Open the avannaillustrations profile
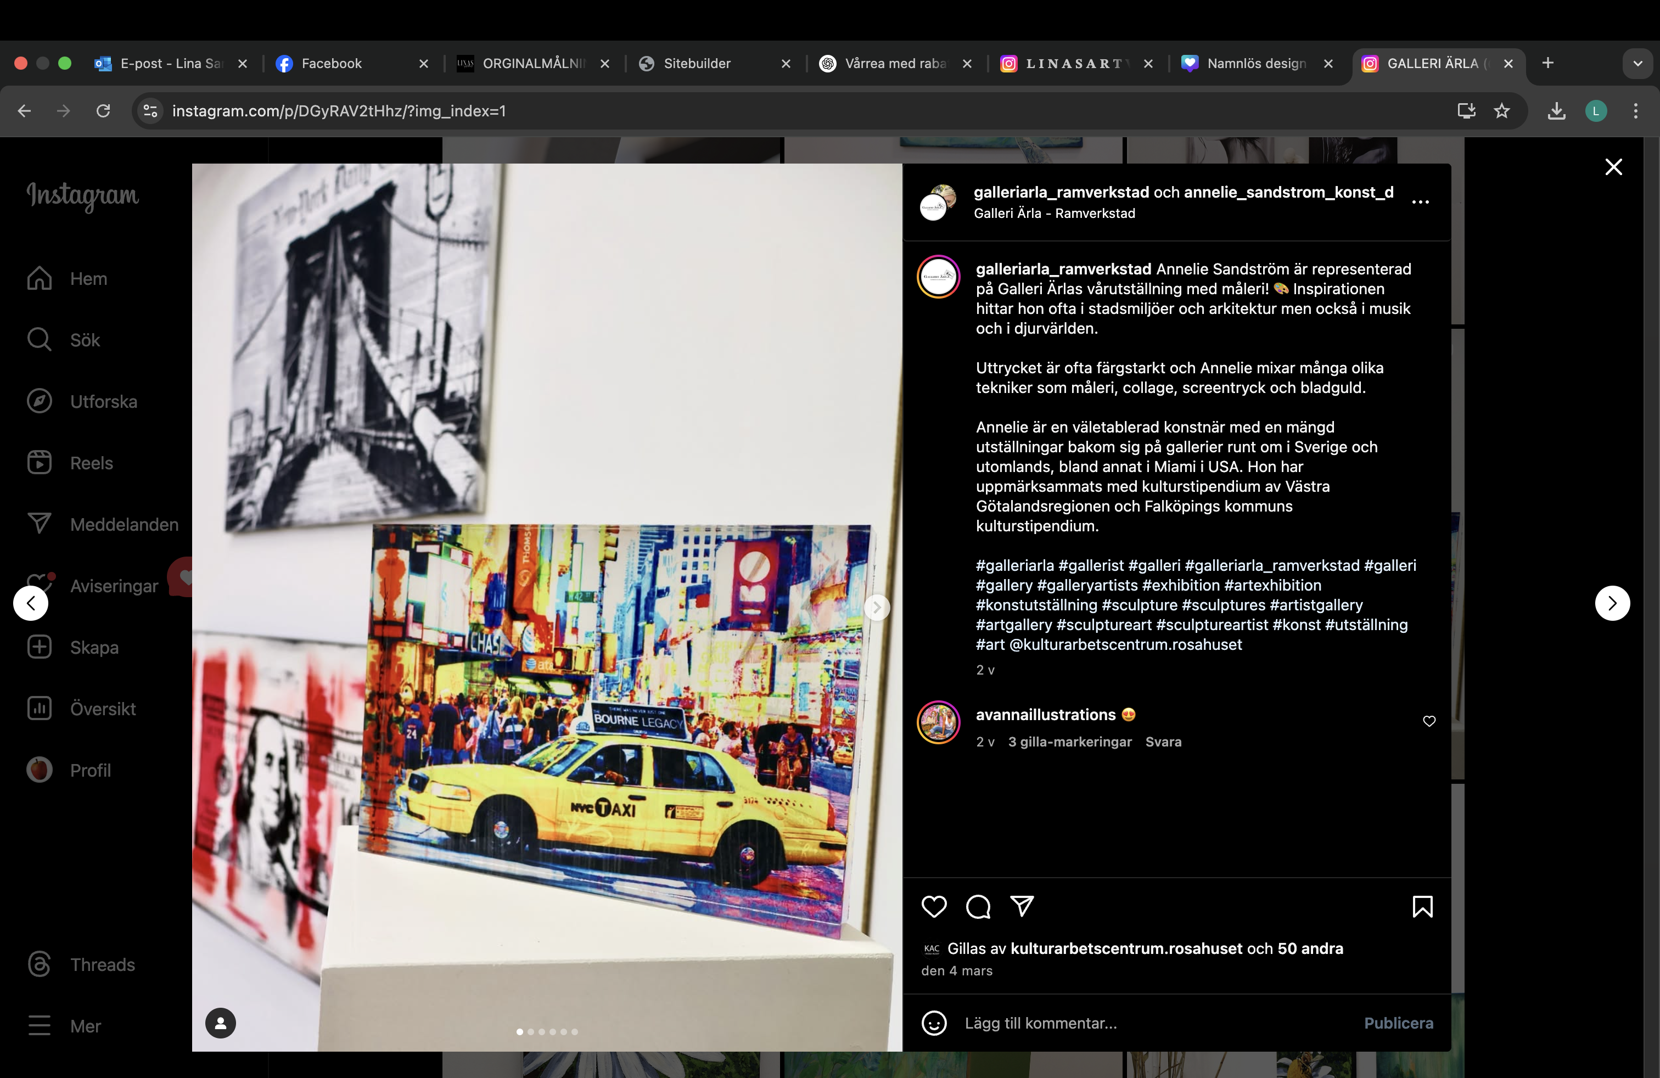The image size is (1660, 1078). (1046, 715)
